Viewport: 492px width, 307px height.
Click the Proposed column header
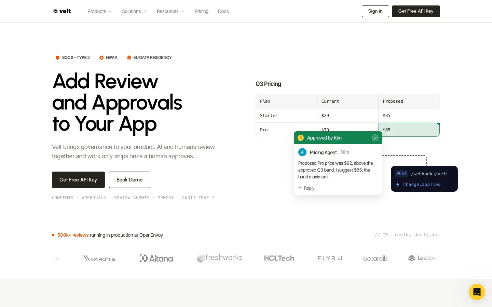409,101
